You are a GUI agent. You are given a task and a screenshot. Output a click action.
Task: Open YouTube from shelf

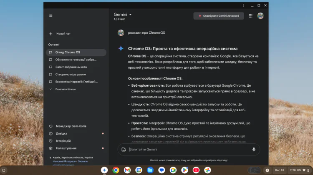pos(196,170)
